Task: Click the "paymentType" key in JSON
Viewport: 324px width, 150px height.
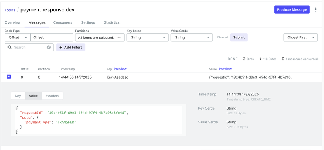Action: (x=38, y=122)
